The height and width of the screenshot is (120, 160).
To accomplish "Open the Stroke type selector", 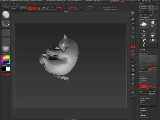I will (x=6, y=24).
